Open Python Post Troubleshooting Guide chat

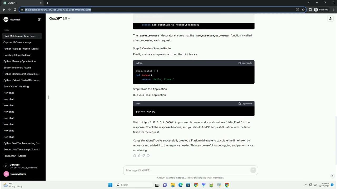click(x=22, y=143)
